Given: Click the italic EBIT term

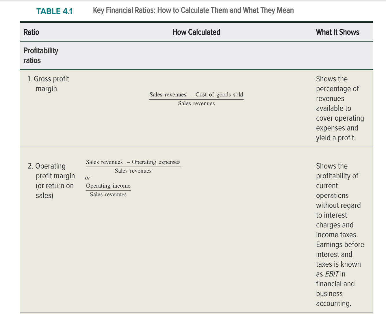Looking at the screenshot, I should (x=332, y=274).
